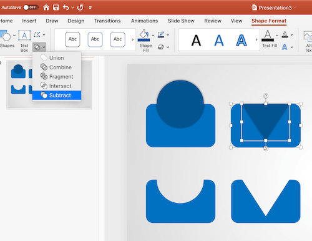This screenshot has height=241, width=312.
Task: Open the Shape Fill color dropdown
Action: click(153, 36)
